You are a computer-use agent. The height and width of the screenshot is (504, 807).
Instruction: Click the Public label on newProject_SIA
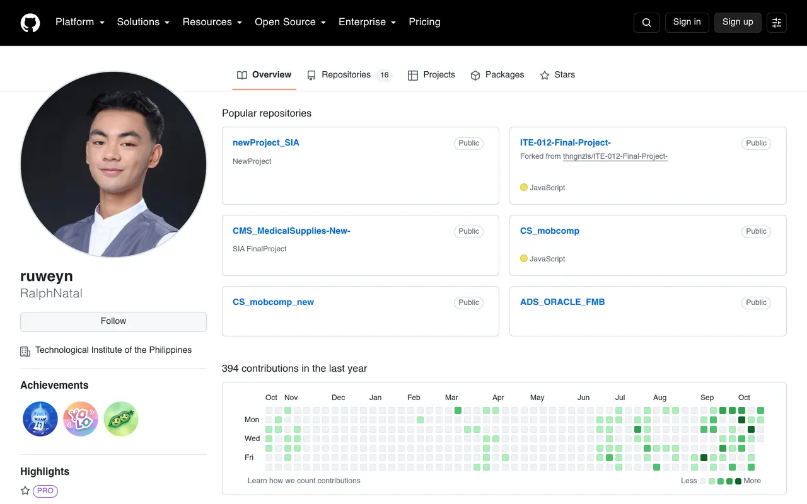[468, 143]
